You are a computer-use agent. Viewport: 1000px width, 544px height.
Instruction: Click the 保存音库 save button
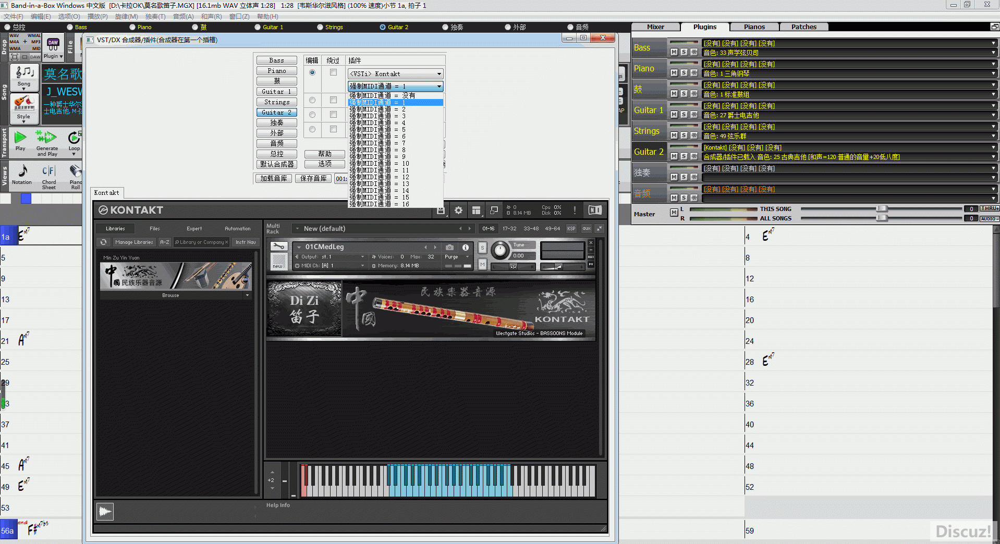313,179
